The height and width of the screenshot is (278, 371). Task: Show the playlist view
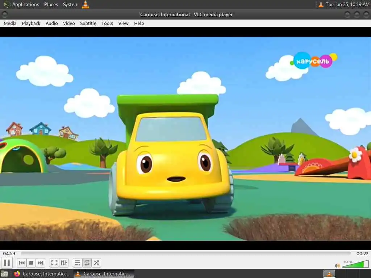pos(78,263)
